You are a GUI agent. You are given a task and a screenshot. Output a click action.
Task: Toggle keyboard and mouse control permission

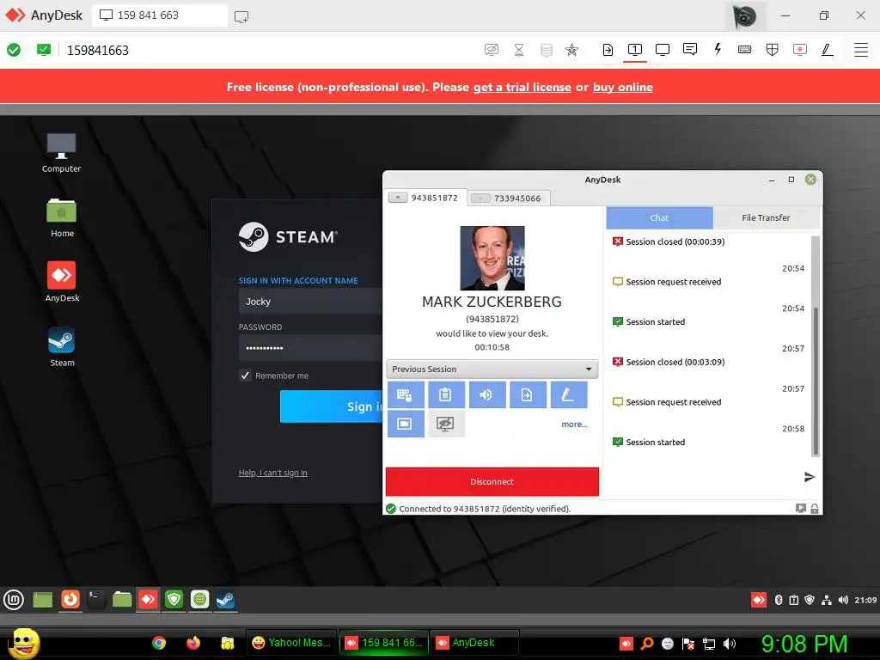point(406,394)
